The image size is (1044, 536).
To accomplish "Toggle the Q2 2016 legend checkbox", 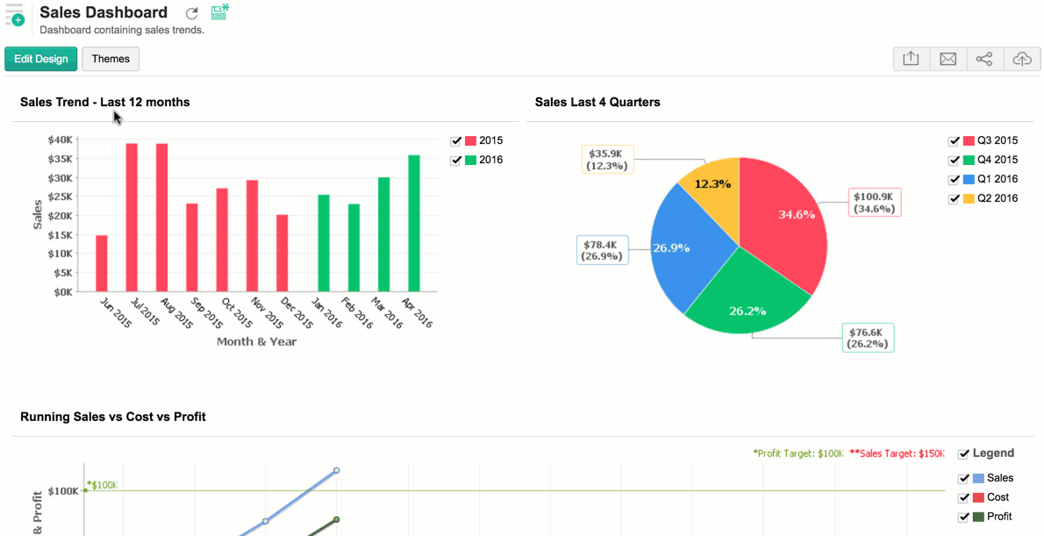I will (954, 198).
